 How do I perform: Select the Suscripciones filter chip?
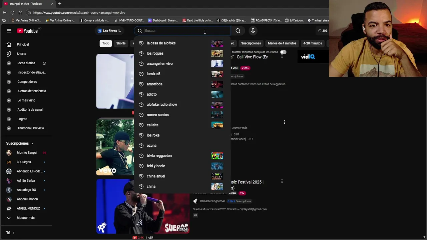click(x=251, y=43)
